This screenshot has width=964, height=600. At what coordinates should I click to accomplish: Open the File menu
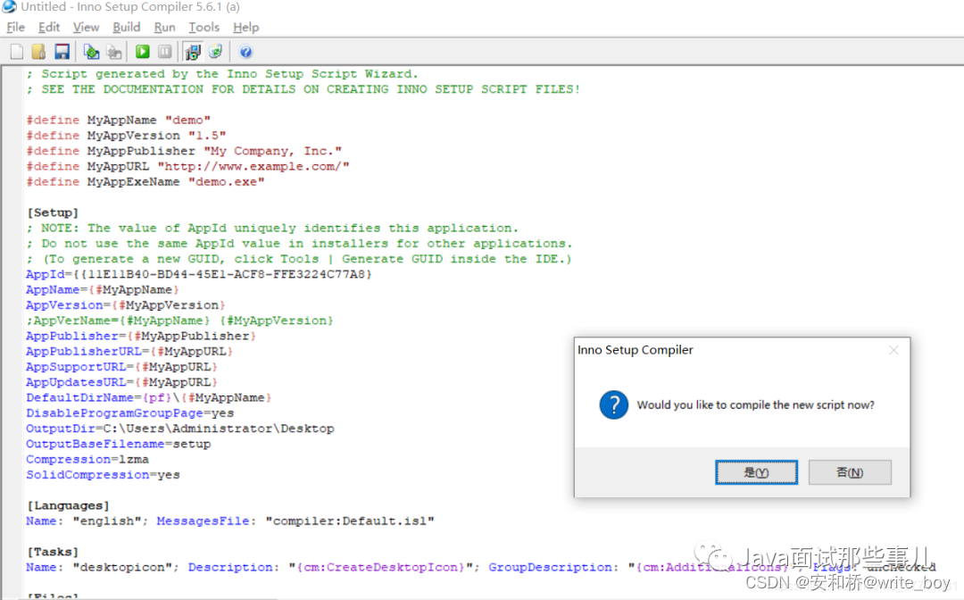pyautogui.click(x=15, y=27)
